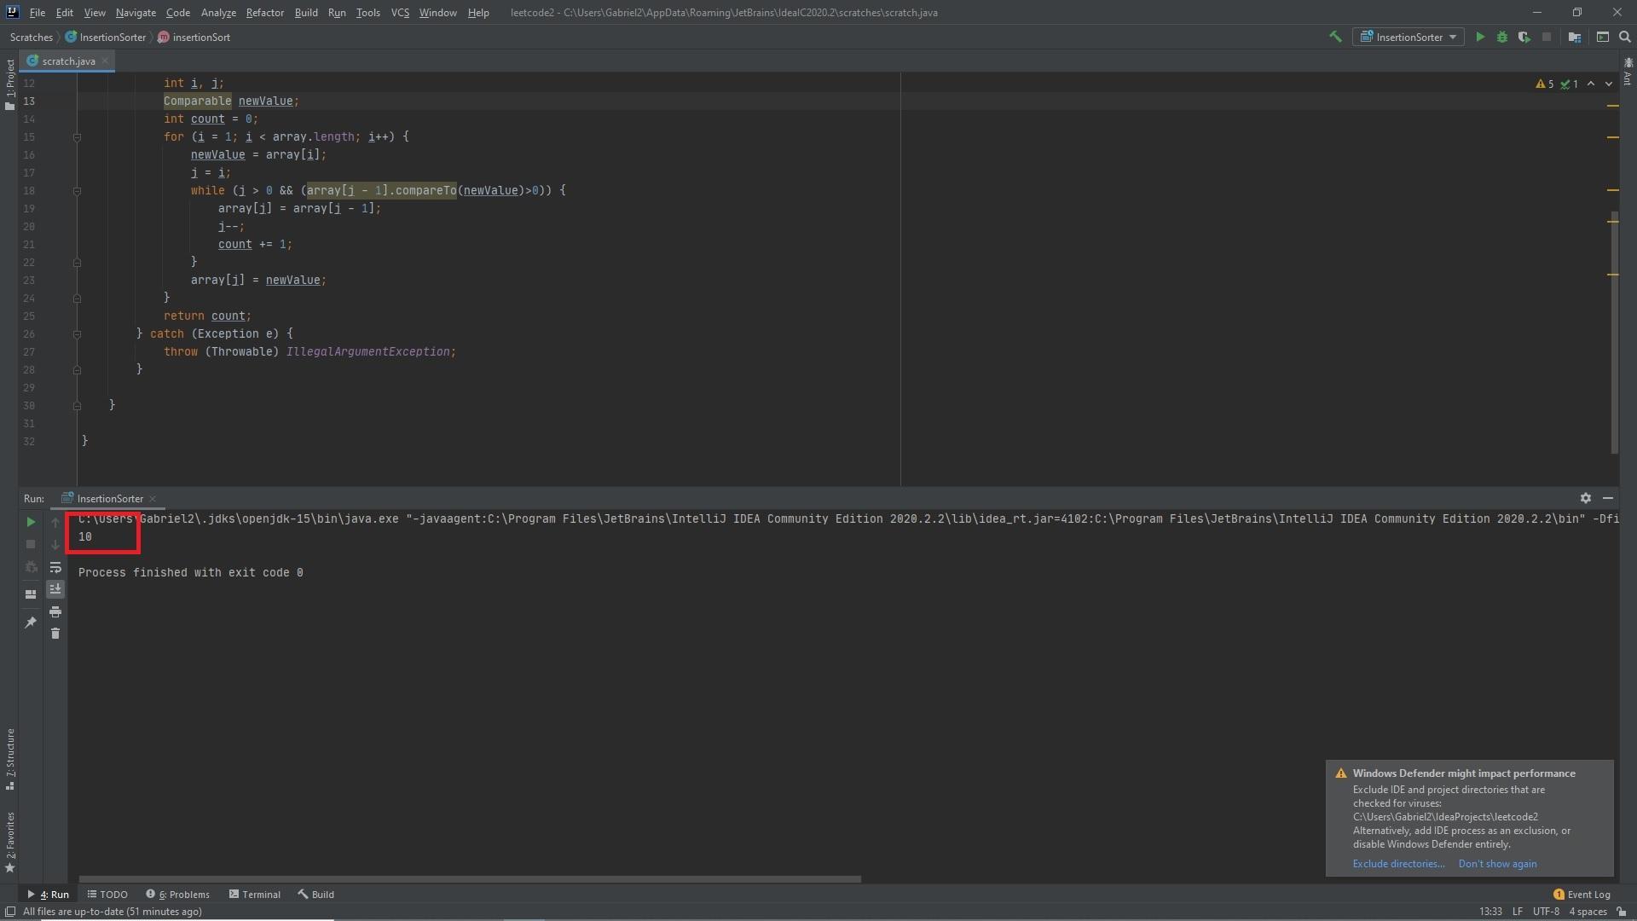Screen dimensions: 1637x921
Task: Open the InsertionSorter run configuration dropdown
Action: [x=1409, y=37]
